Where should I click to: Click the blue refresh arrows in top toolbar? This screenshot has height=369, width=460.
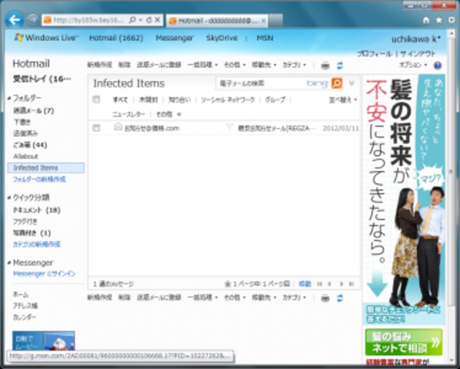(x=340, y=66)
